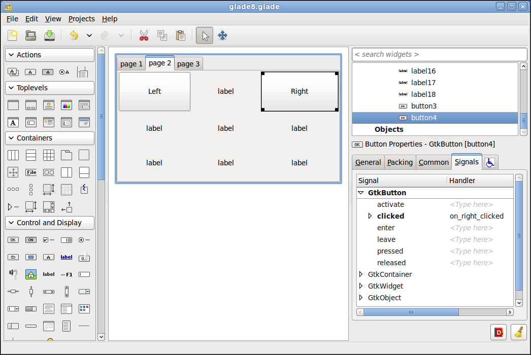This screenshot has height=355, width=531.
Task: Click the search widgets field
Action: coord(440,54)
